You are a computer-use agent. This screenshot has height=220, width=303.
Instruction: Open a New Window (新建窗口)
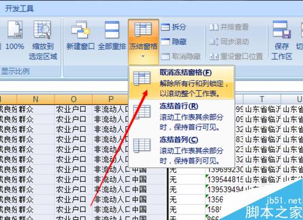pos(81,36)
